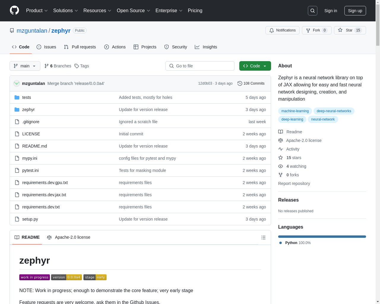Click the mypy.ini file icon
Viewport: 380px width, 304px height.
(x=17, y=158)
